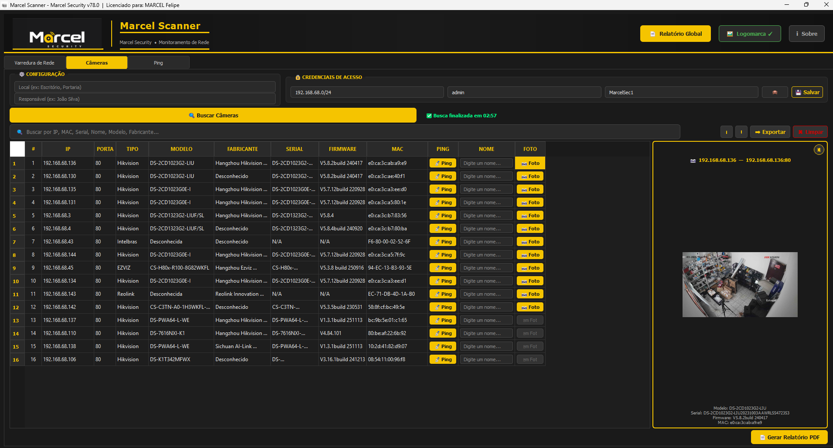The width and height of the screenshot is (833, 448).
Task: Sort the table by the FIRMWARE column
Action: 342,149
